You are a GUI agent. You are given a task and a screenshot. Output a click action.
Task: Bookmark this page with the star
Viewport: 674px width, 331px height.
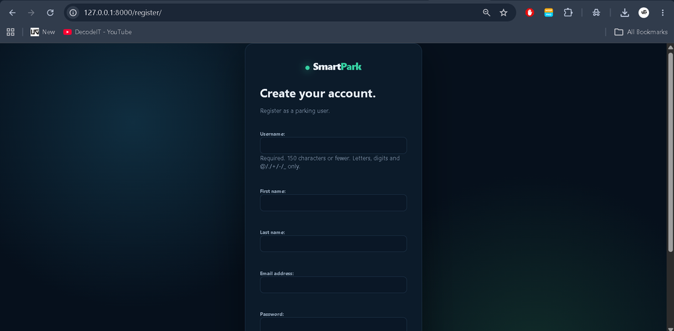pyautogui.click(x=504, y=13)
